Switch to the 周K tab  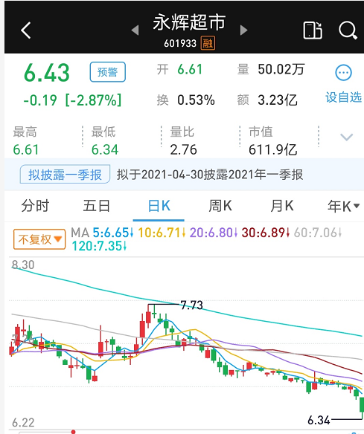[220, 206]
